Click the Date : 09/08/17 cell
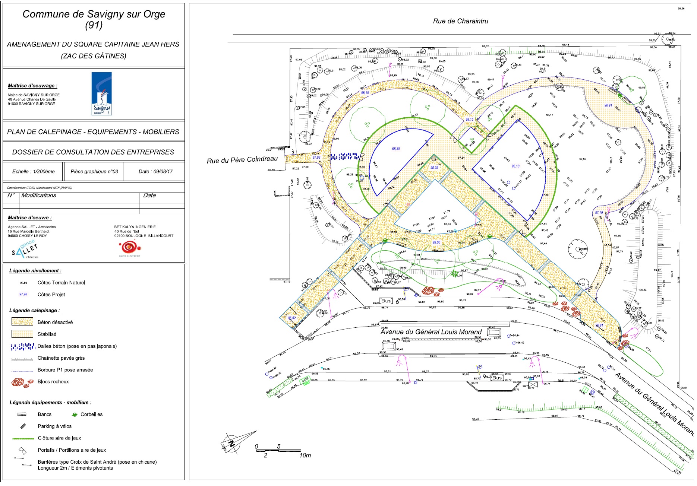The image size is (697, 486). click(x=155, y=171)
